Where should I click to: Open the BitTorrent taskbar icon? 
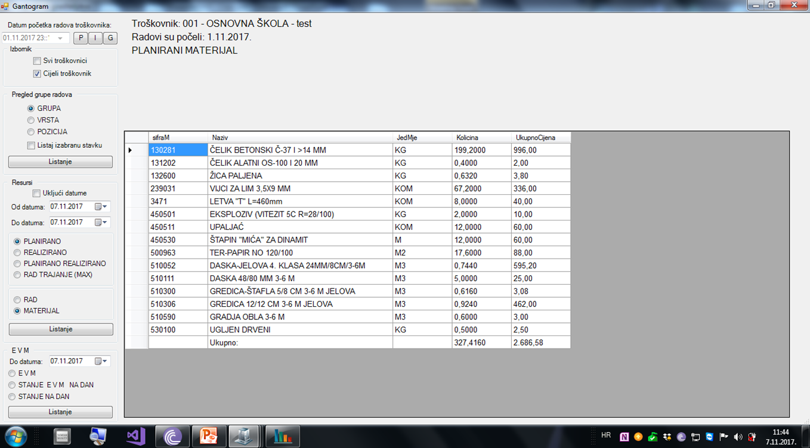(172, 437)
